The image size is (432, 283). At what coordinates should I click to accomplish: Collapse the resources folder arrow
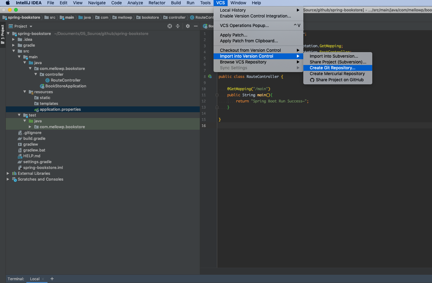(x=25, y=92)
